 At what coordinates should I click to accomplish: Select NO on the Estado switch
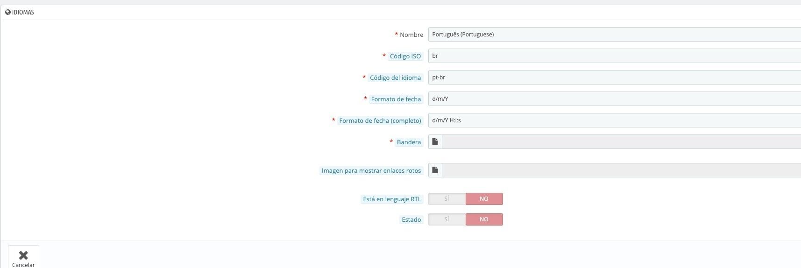pos(484,219)
